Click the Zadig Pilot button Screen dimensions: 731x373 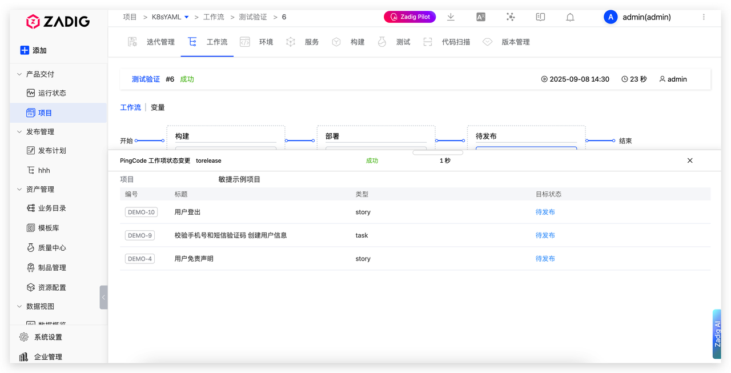coord(409,17)
